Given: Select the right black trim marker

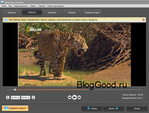Looking at the screenshot, I should click(x=87, y=91).
